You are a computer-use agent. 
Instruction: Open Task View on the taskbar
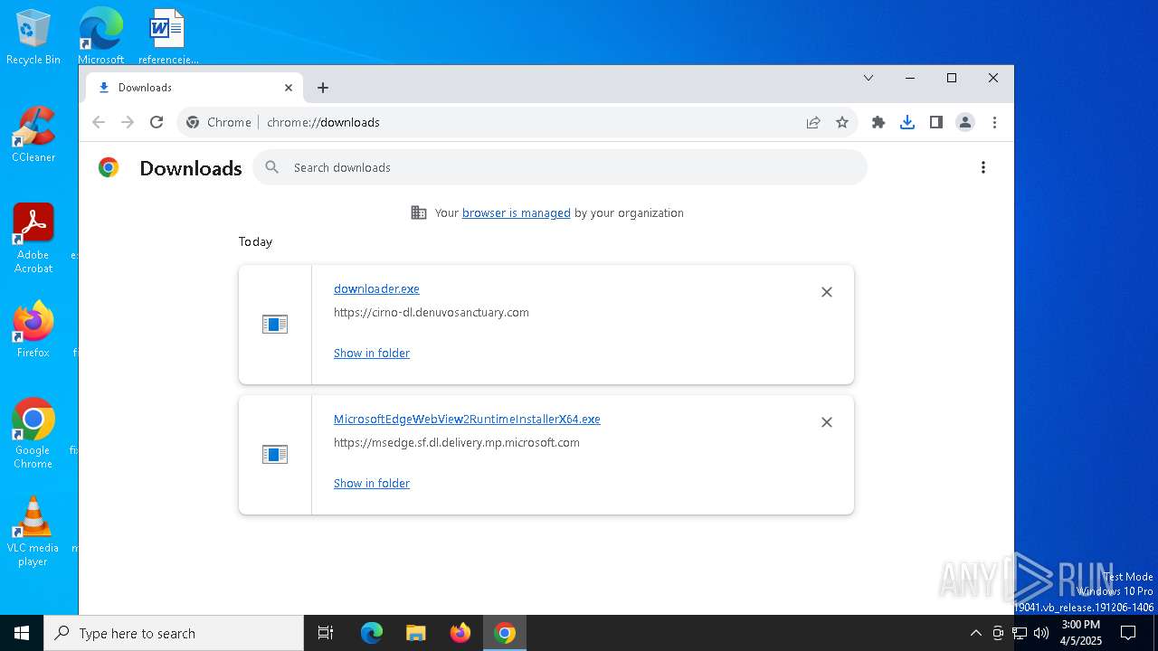point(326,633)
